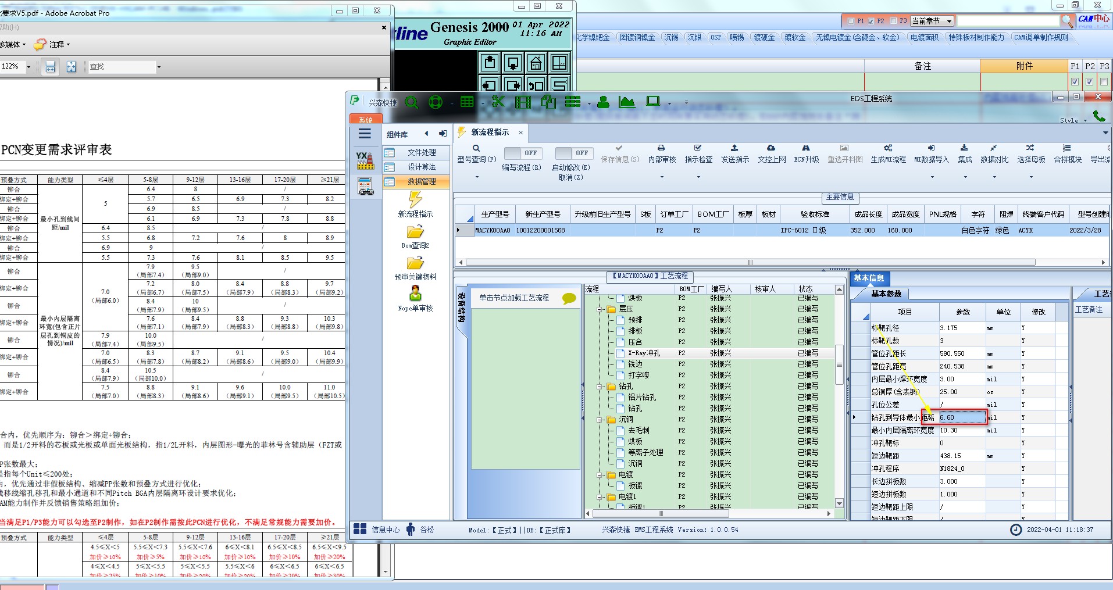
Task: Open Bom查询2 folder icon
Action: pyautogui.click(x=415, y=231)
